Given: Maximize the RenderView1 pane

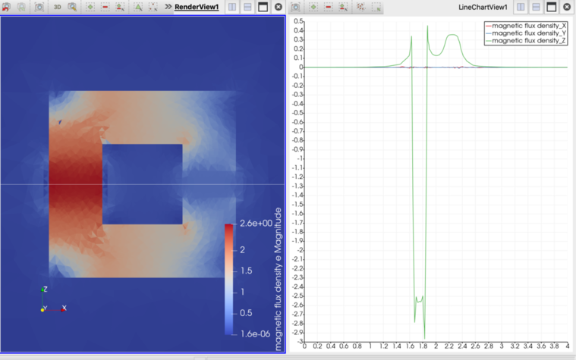Looking at the screenshot, I should point(263,7).
